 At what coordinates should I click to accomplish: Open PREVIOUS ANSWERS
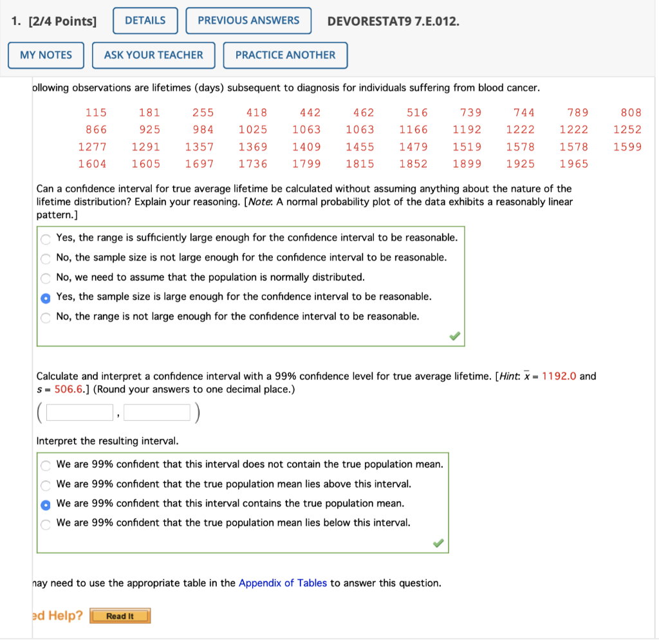[248, 21]
